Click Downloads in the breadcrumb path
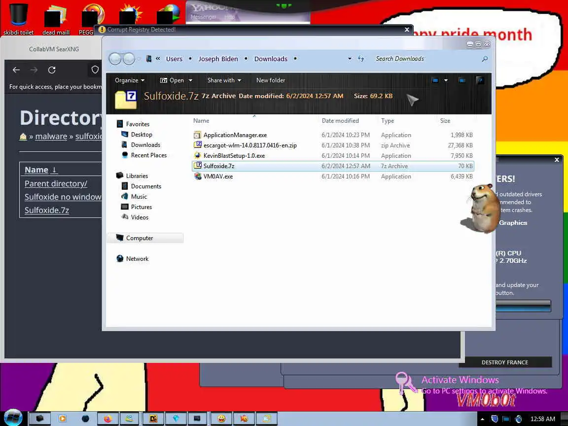This screenshot has height=426, width=568. [x=271, y=59]
